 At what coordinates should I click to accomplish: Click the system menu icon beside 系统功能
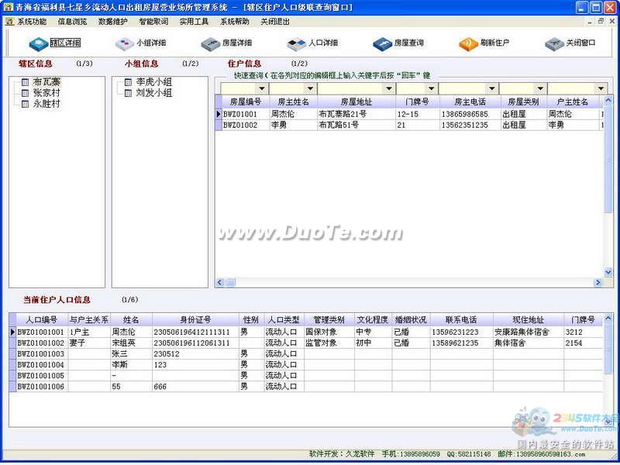(x=10, y=22)
